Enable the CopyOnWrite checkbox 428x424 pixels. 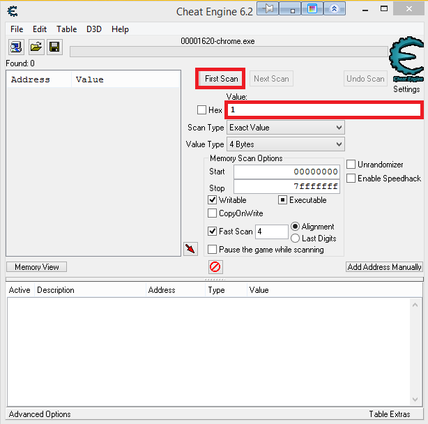point(212,213)
